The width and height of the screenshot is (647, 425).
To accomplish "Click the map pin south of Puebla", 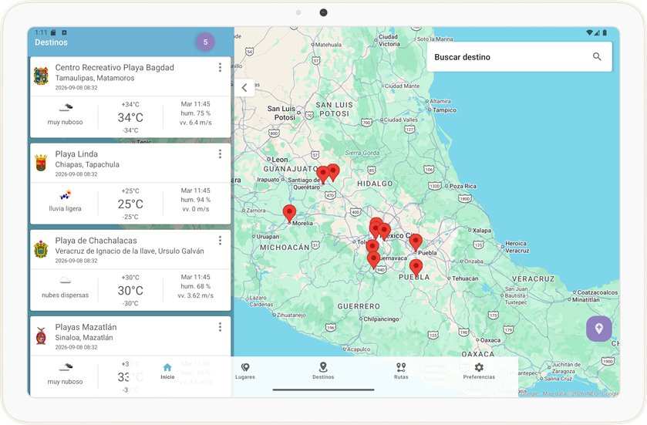I will pos(416,268).
